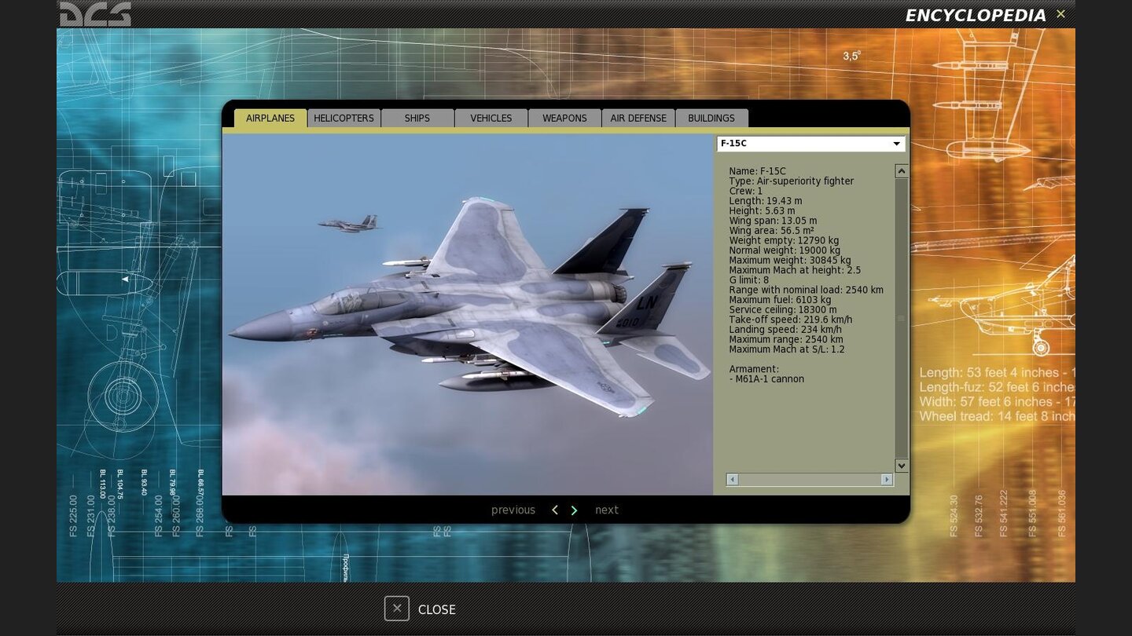
Task: Click 'Normal weight: 19000 kg' text
Action: (785, 250)
